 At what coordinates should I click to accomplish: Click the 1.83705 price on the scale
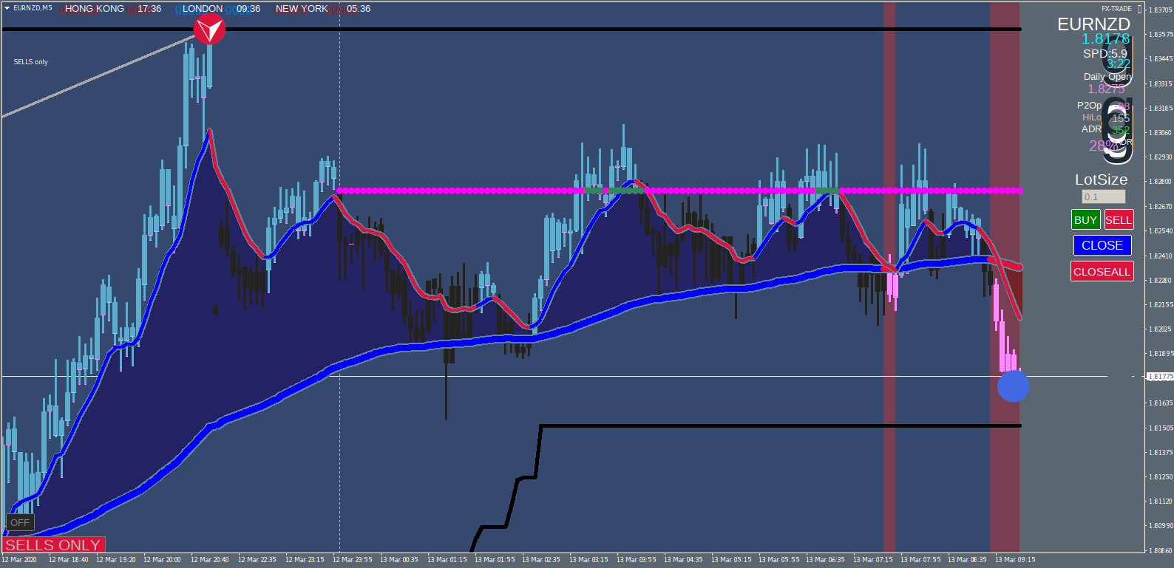pyautogui.click(x=1160, y=10)
